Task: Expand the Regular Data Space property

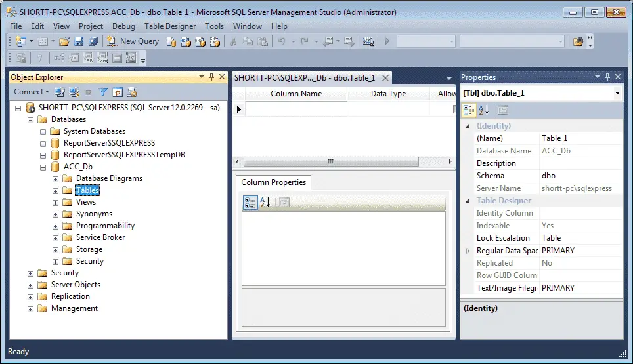Action: click(x=468, y=251)
